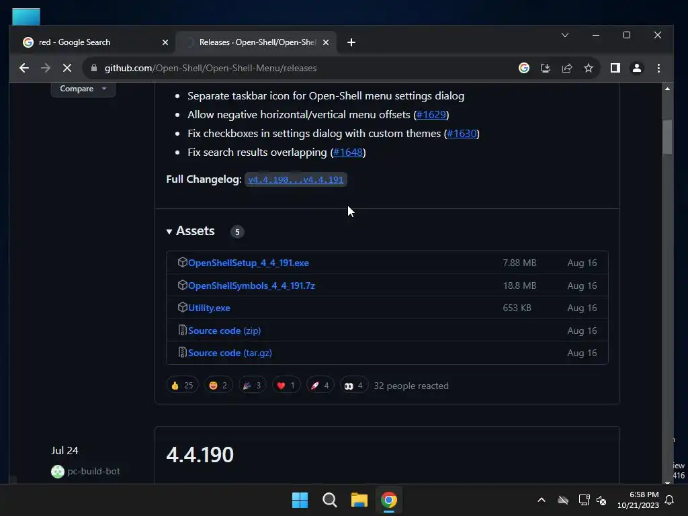Stop loading the page
Screen dimensions: 688x516
[x=67, y=68]
